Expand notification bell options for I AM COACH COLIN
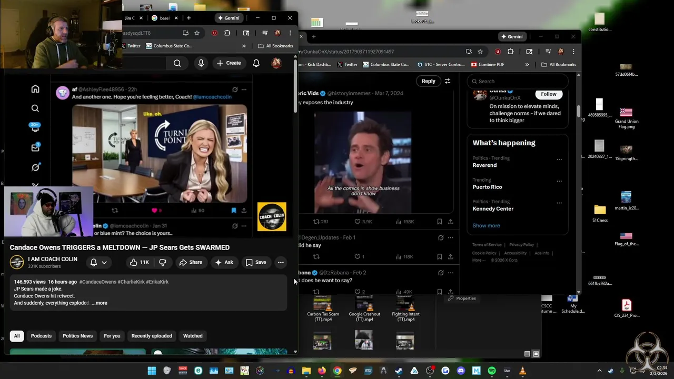674x379 pixels. (98, 262)
